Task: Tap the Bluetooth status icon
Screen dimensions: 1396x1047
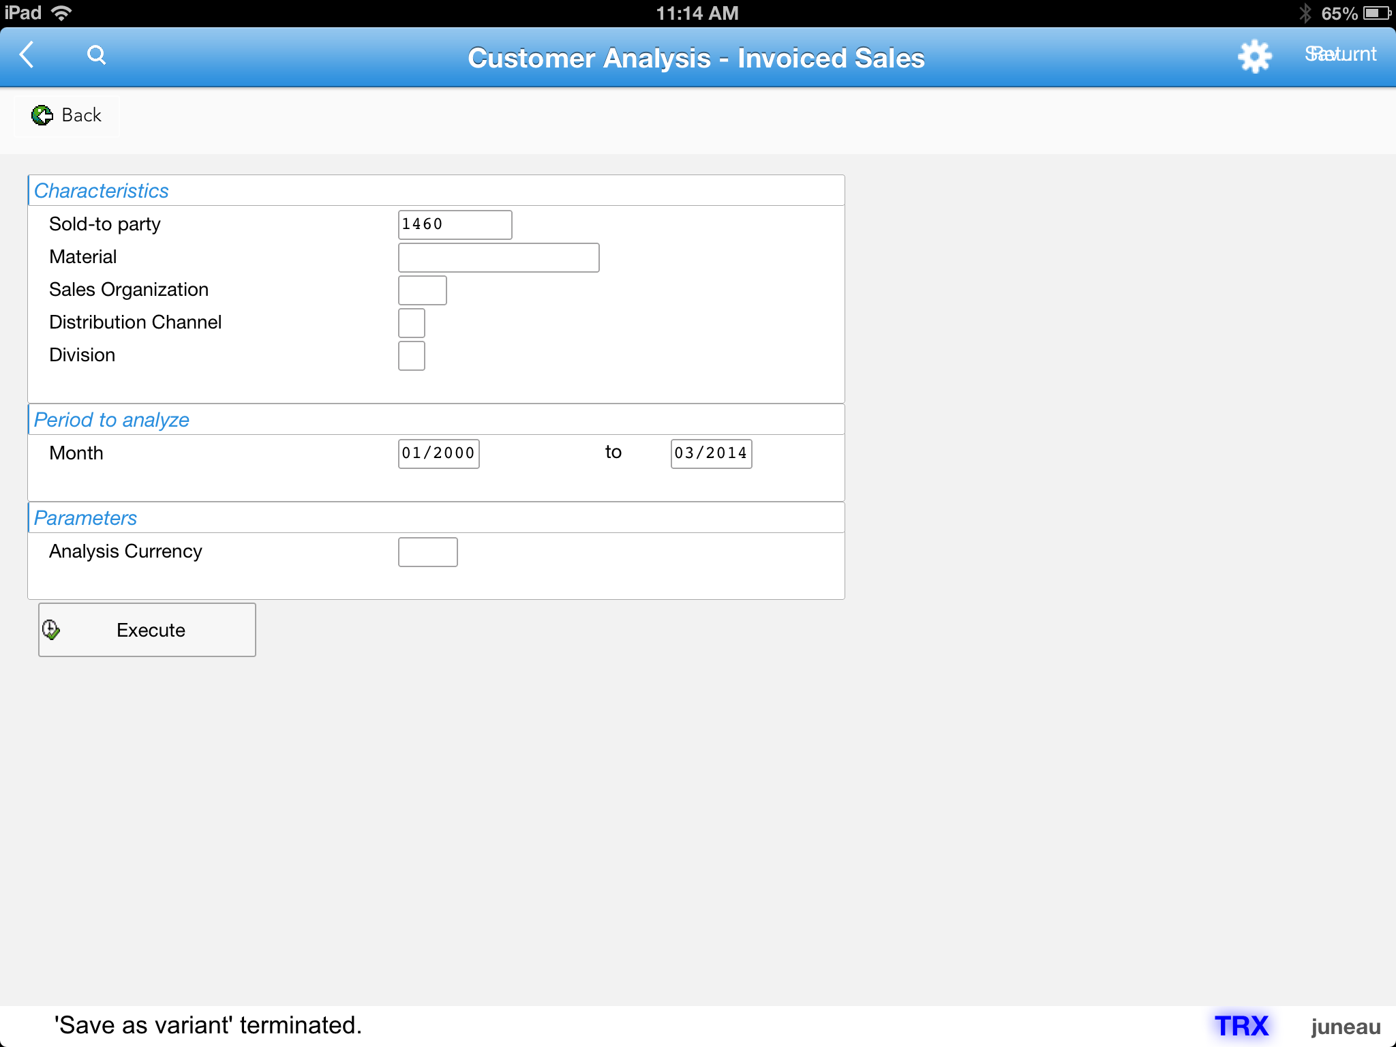Action: point(1305,13)
